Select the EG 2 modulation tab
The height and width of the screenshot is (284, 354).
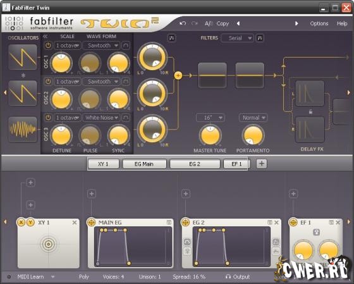pos(195,164)
